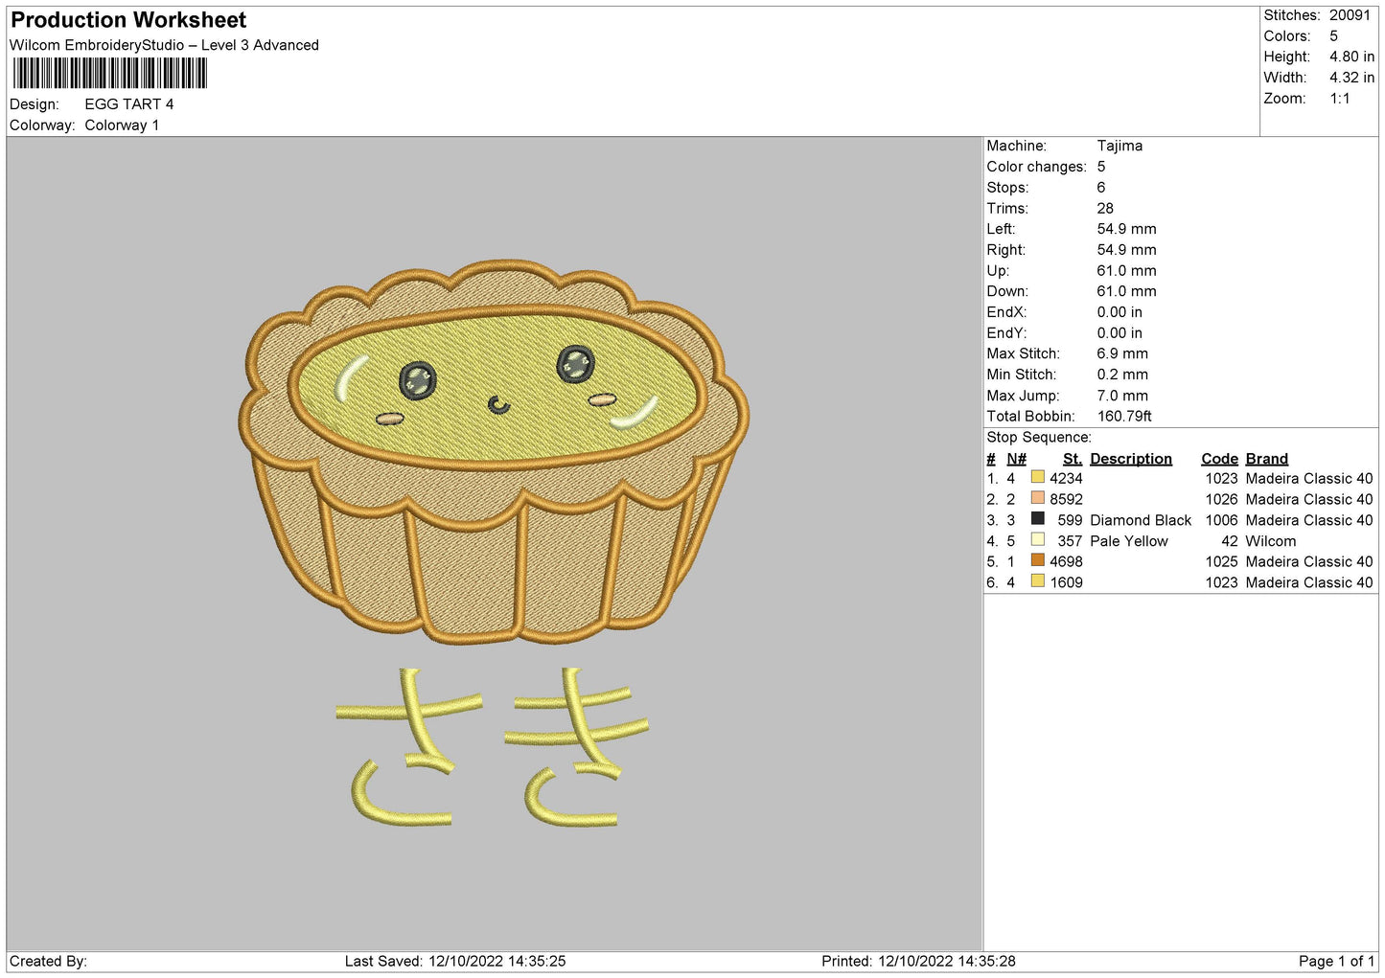Click stitch count '8592' in stop 2
Viewport: 1385px width, 978px height.
click(1066, 500)
